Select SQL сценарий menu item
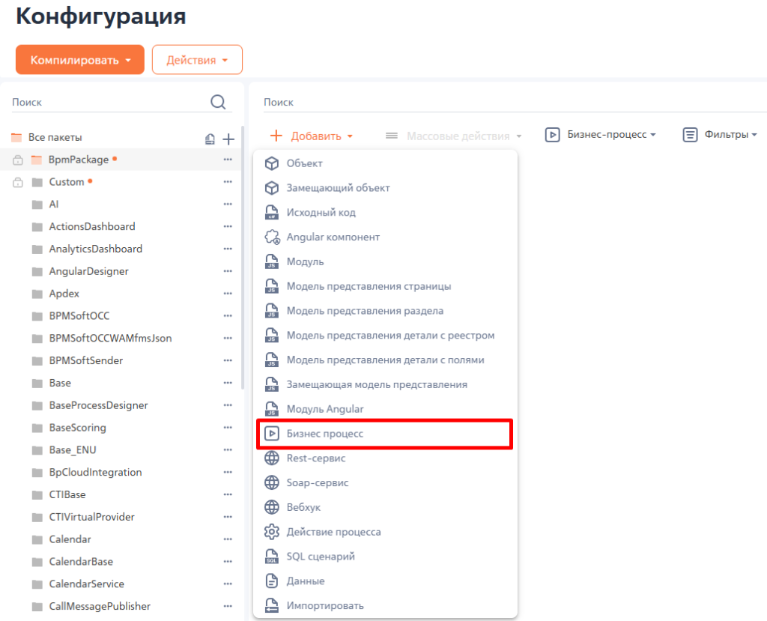The height and width of the screenshot is (621, 767). 321,557
